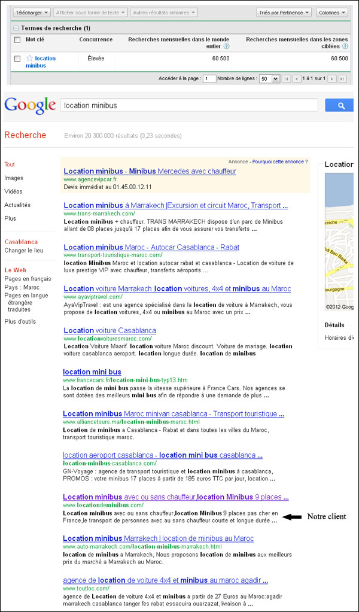Click the Mot clé column header
Viewport: 359px width, 612px height.
tap(35, 39)
